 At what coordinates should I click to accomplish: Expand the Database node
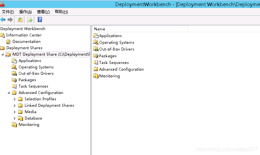[x=15, y=118]
